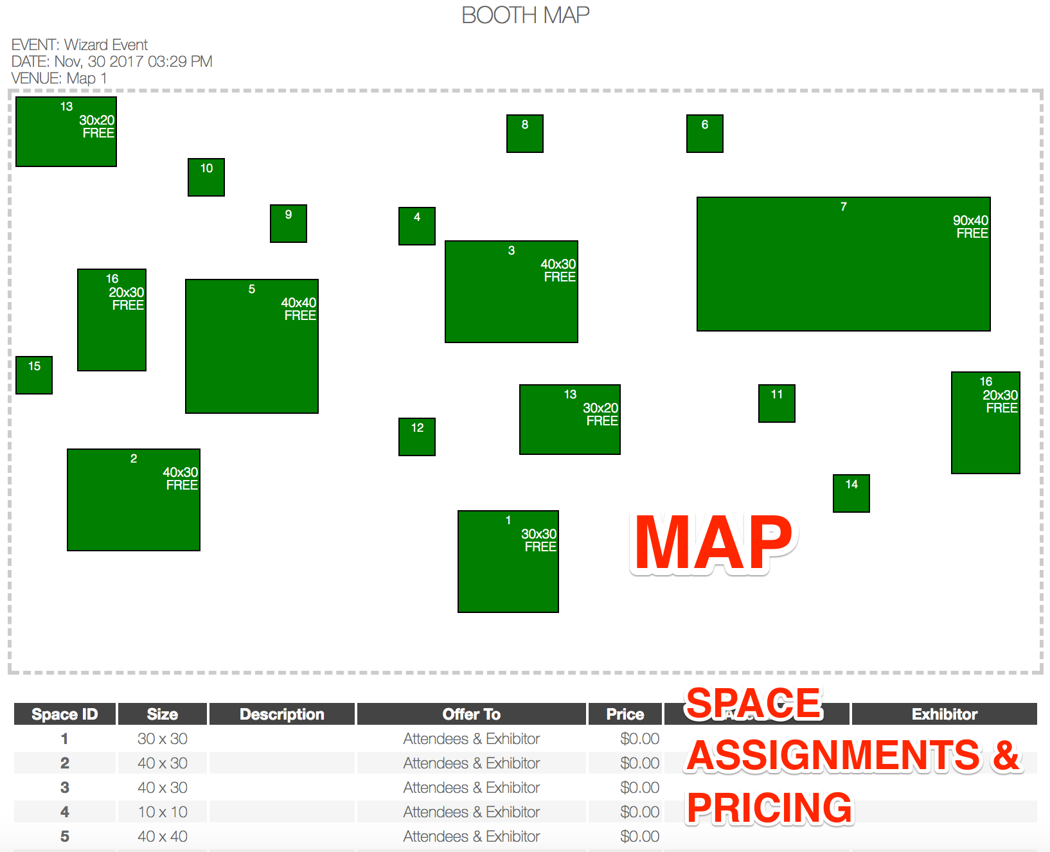This screenshot has width=1050, height=852.
Task: Sort table by Space ID column header
Action: click(64, 714)
